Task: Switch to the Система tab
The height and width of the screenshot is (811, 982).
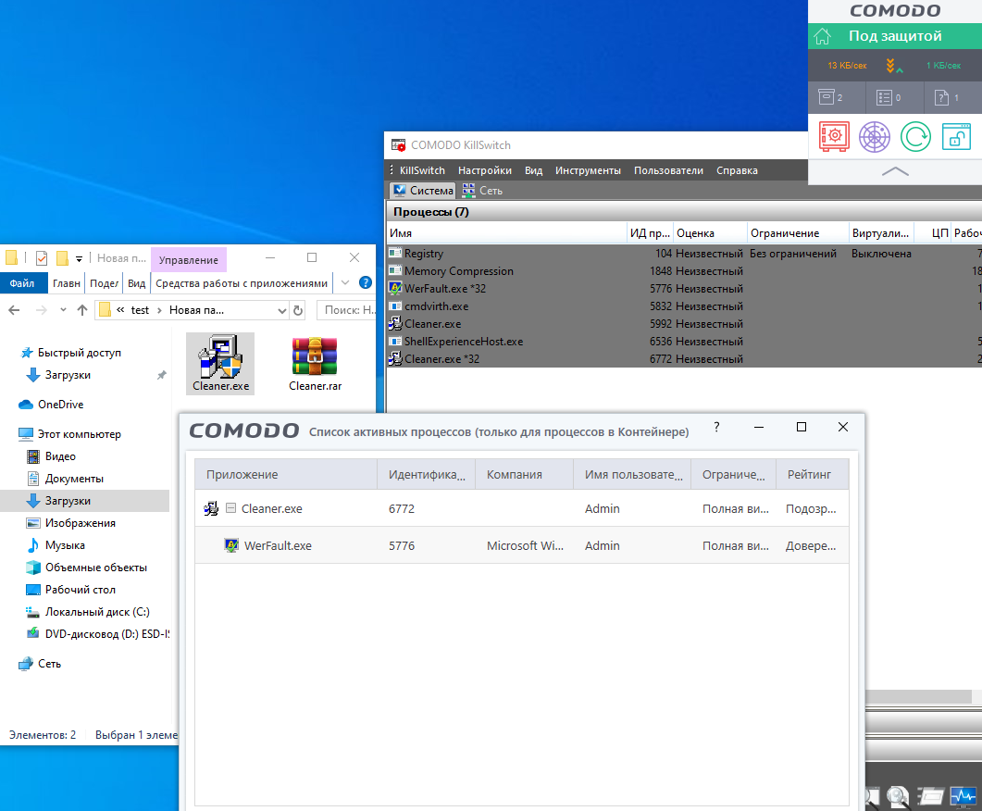Action: click(422, 191)
